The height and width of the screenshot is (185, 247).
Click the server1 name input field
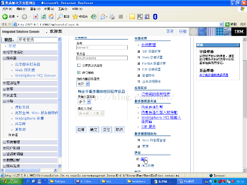102,47
